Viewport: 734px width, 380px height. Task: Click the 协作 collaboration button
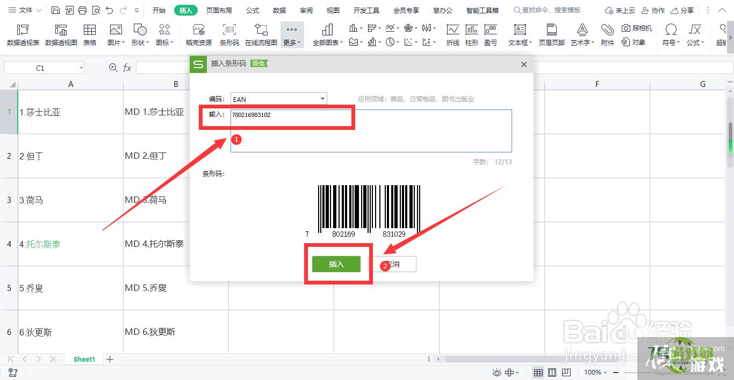pos(652,10)
